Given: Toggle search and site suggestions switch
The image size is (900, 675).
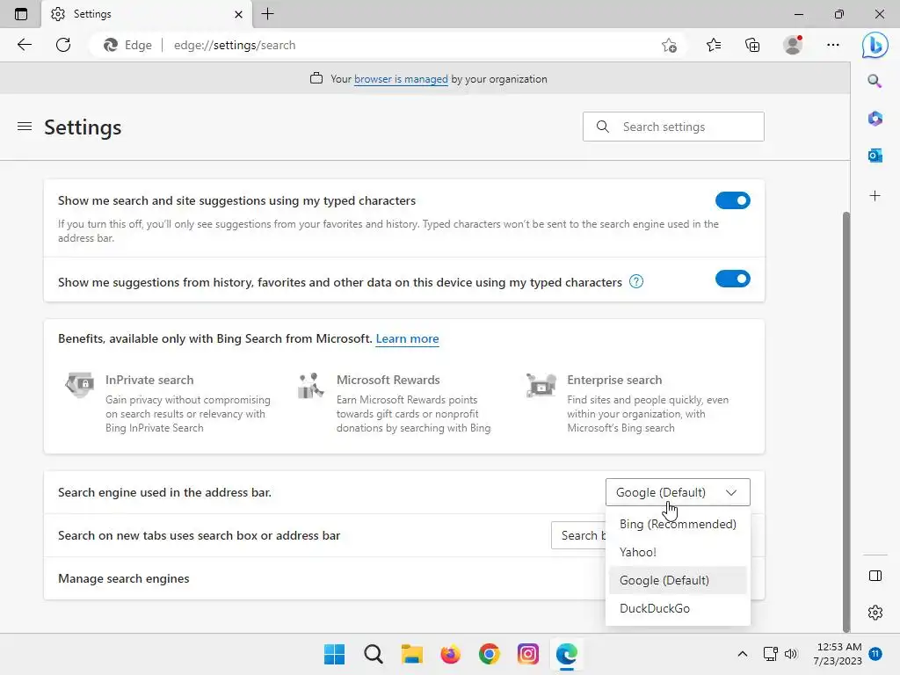Looking at the screenshot, I should [732, 200].
